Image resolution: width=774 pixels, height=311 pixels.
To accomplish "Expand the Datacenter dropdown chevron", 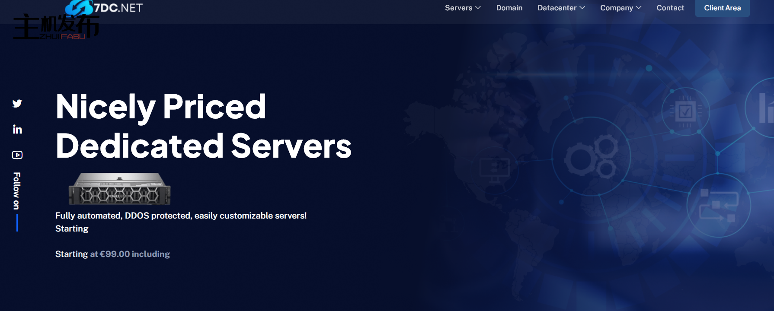I will click(x=582, y=8).
